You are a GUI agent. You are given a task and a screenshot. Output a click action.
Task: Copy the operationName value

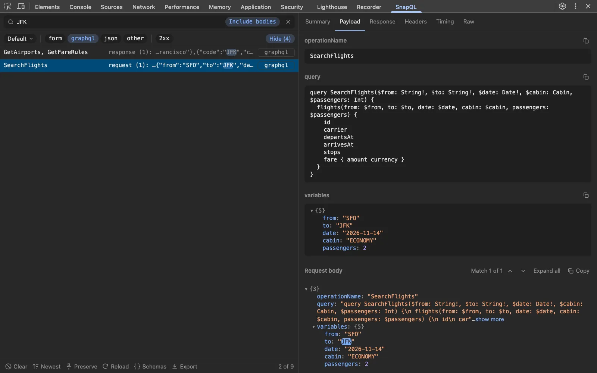[x=586, y=41]
